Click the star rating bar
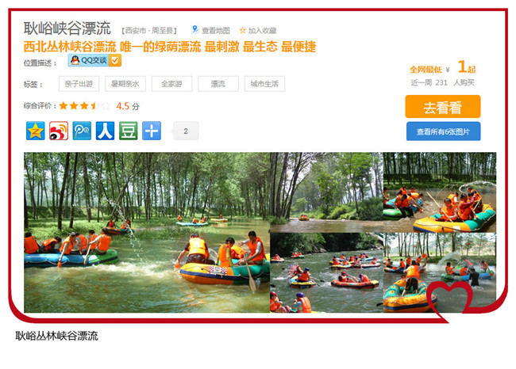516x369 pixels. pyautogui.click(x=84, y=105)
